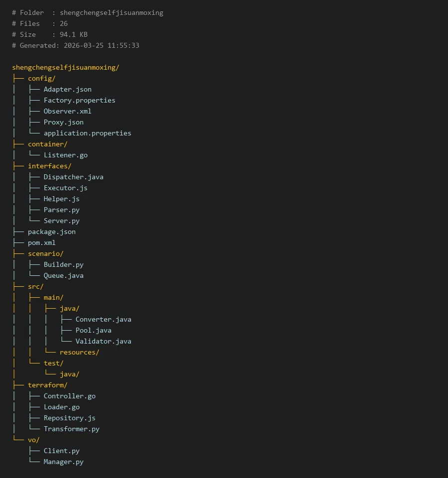
Task: Expand the container/ folder
Action: point(47,144)
